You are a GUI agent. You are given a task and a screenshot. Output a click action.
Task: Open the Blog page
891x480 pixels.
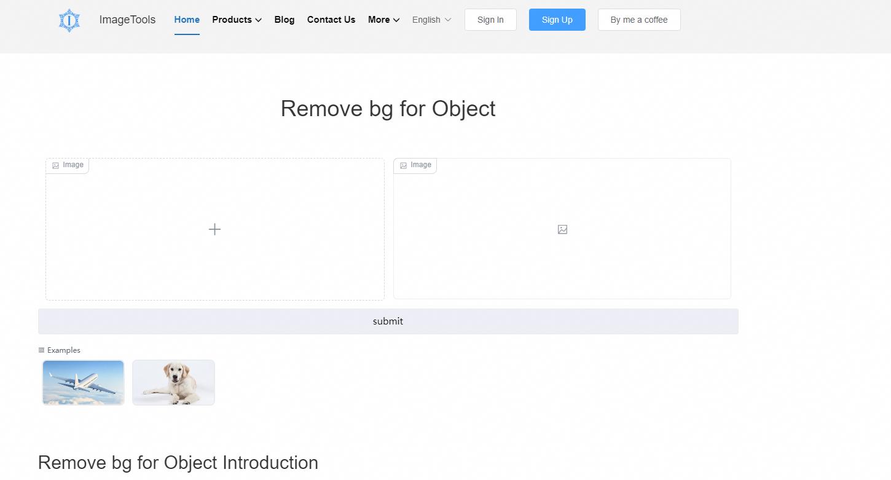285,20
